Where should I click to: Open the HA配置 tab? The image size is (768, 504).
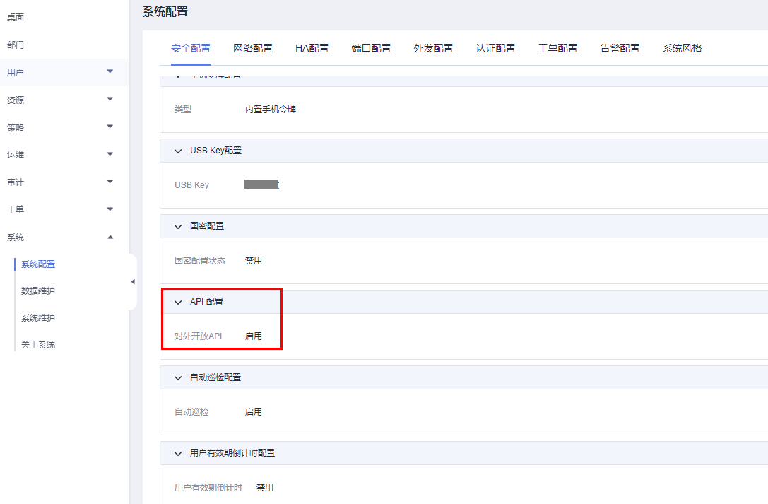312,48
